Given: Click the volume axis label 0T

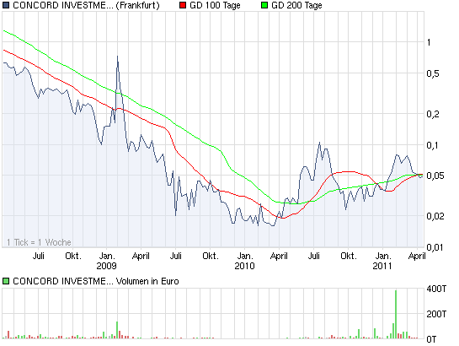Looking at the screenshot, I should click(x=431, y=339).
